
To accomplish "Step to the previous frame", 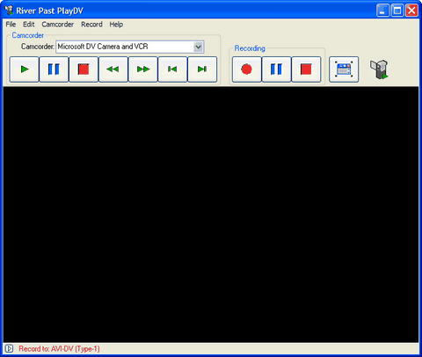I will point(172,69).
